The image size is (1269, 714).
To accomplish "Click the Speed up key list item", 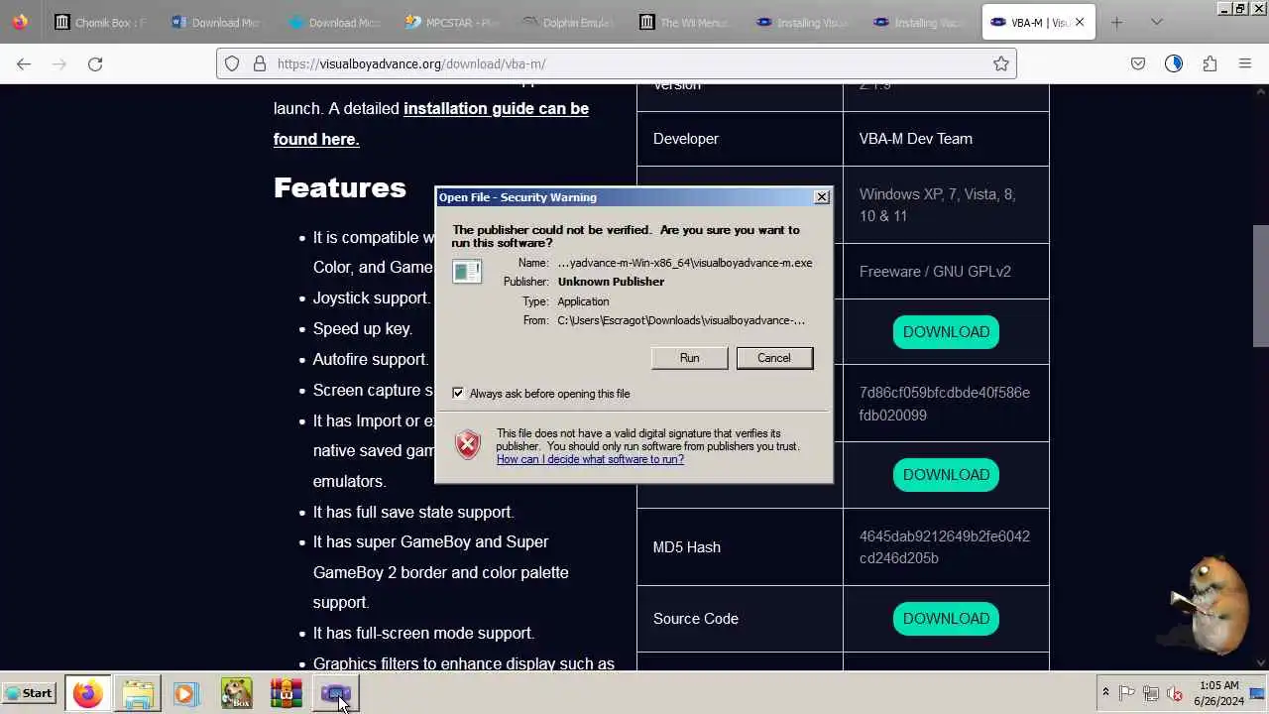I will (363, 328).
